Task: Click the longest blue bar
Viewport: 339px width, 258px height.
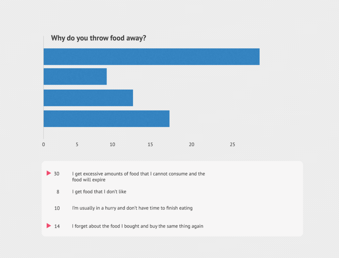Action: click(151, 57)
